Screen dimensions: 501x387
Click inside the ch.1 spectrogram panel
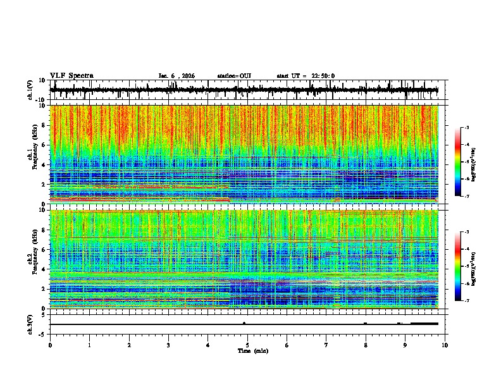(x=249, y=154)
